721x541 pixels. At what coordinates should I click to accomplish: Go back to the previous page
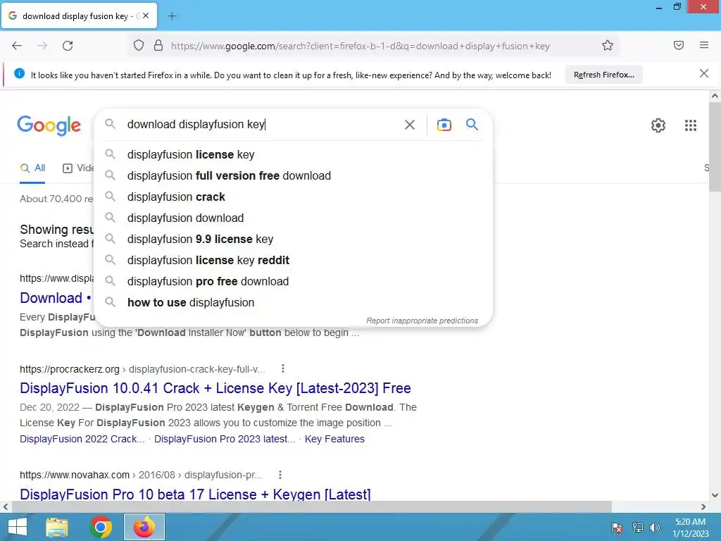17,46
